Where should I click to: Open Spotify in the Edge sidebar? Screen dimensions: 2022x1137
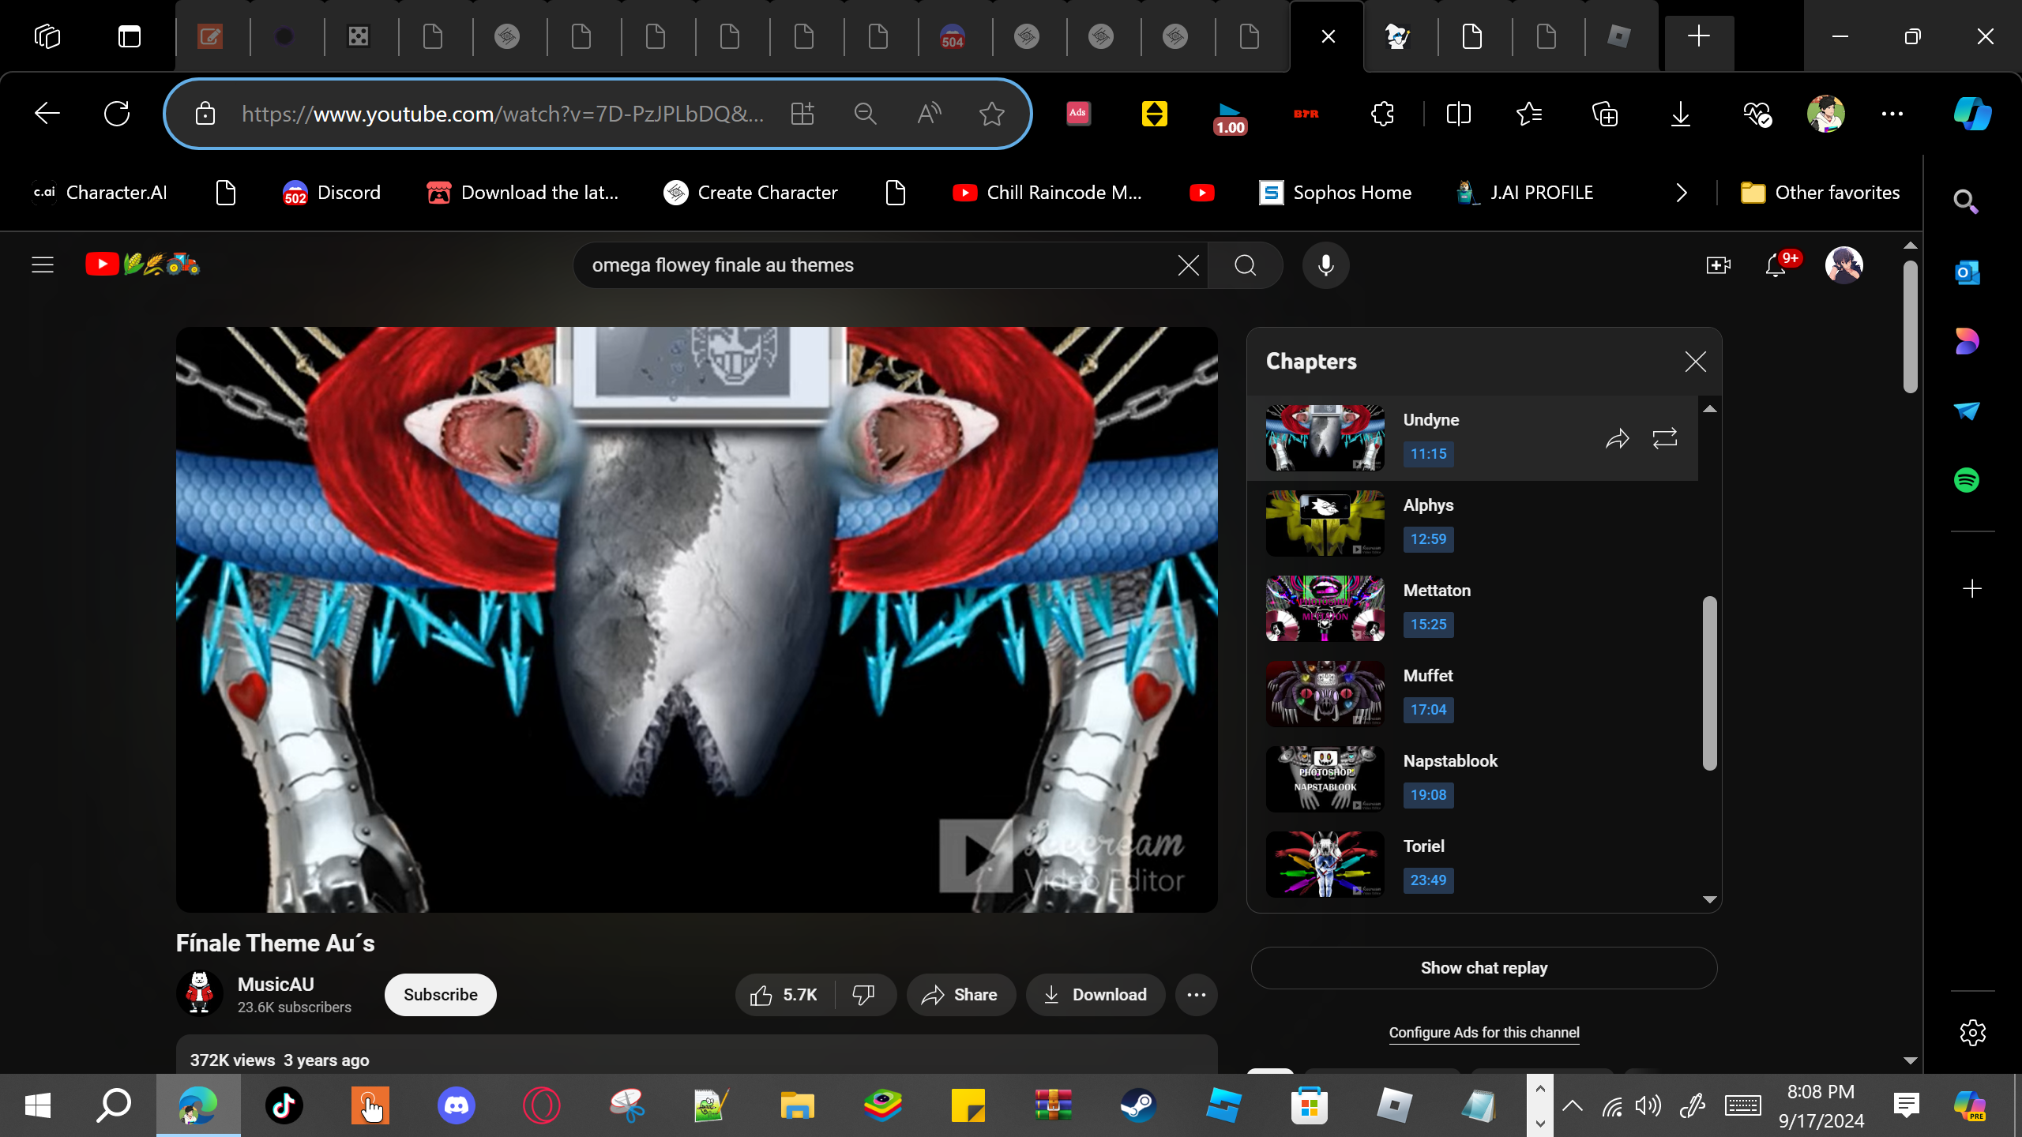[1967, 480]
